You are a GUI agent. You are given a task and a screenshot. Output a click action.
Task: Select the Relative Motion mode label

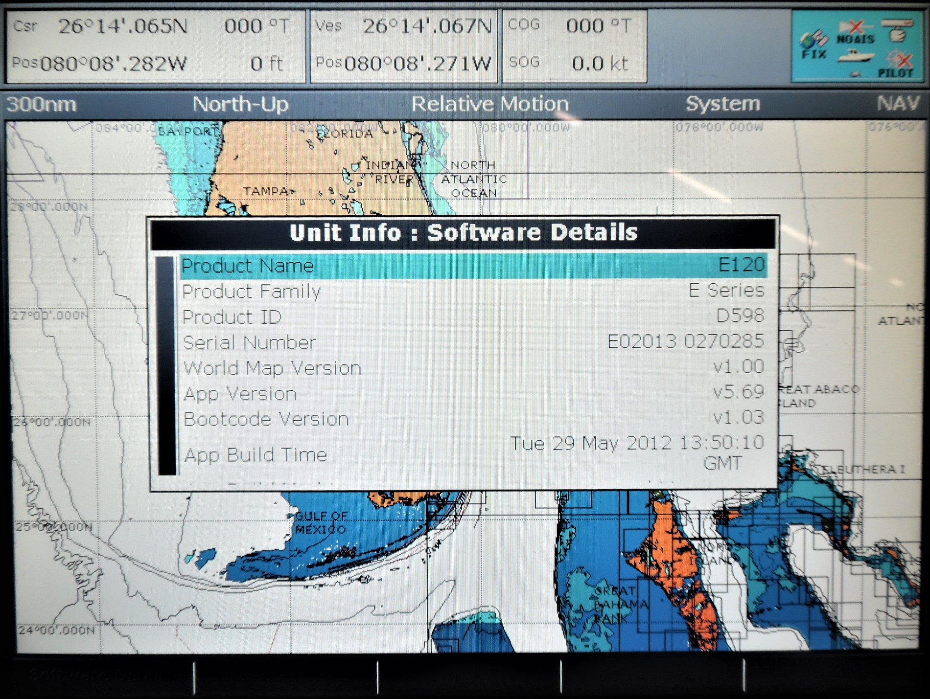point(490,104)
